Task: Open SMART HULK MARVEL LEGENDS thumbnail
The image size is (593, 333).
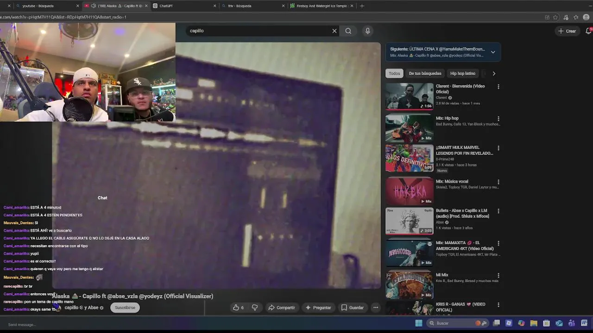Action: pos(410,158)
